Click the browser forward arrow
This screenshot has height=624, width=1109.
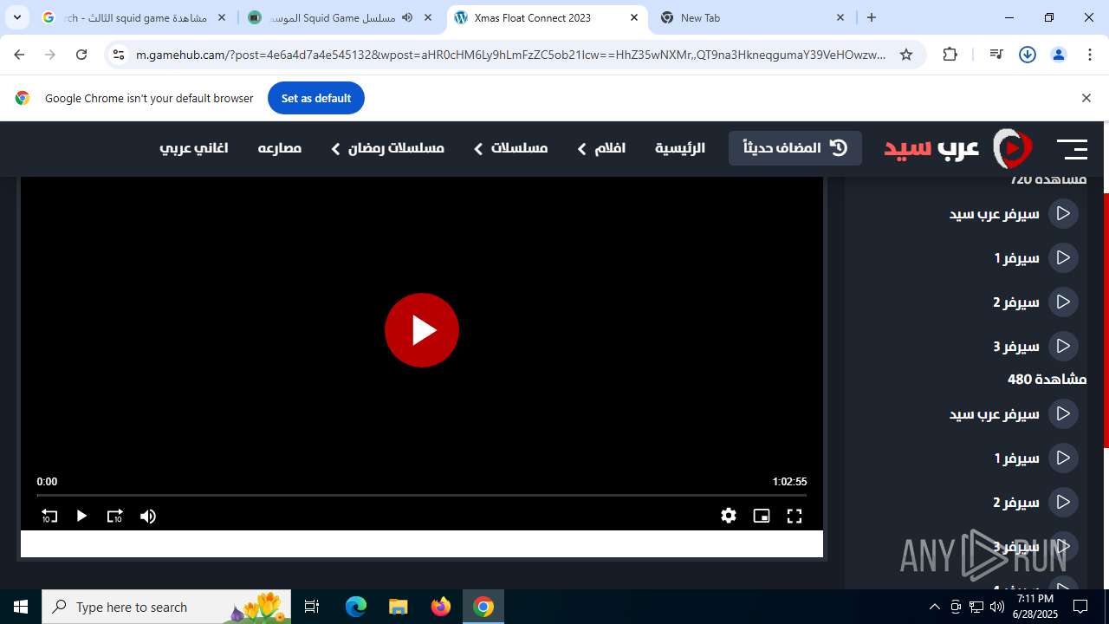[50, 55]
